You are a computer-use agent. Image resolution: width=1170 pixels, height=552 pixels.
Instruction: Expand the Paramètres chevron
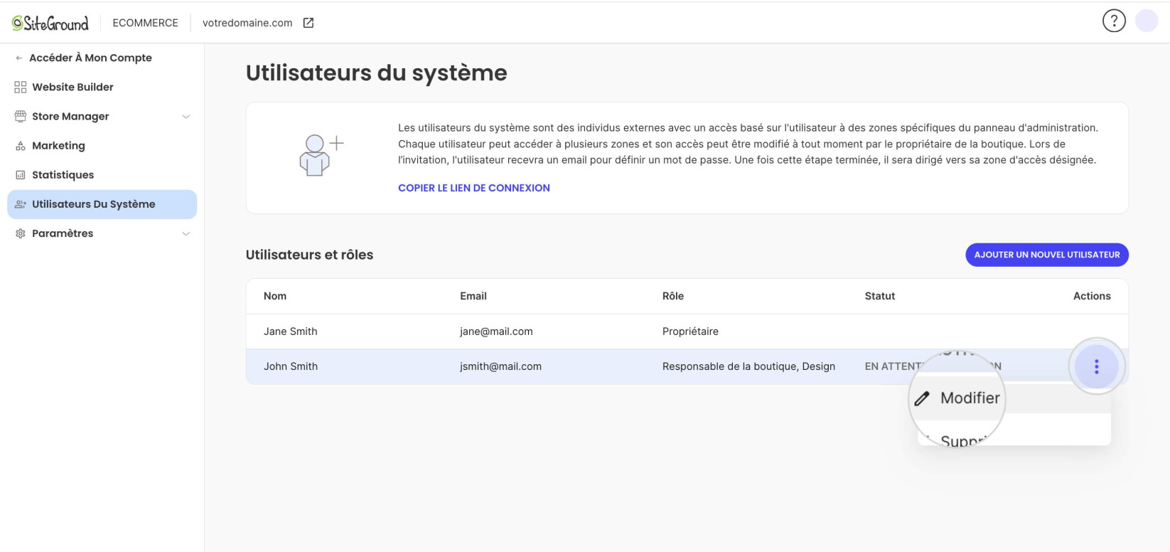(x=186, y=234)
